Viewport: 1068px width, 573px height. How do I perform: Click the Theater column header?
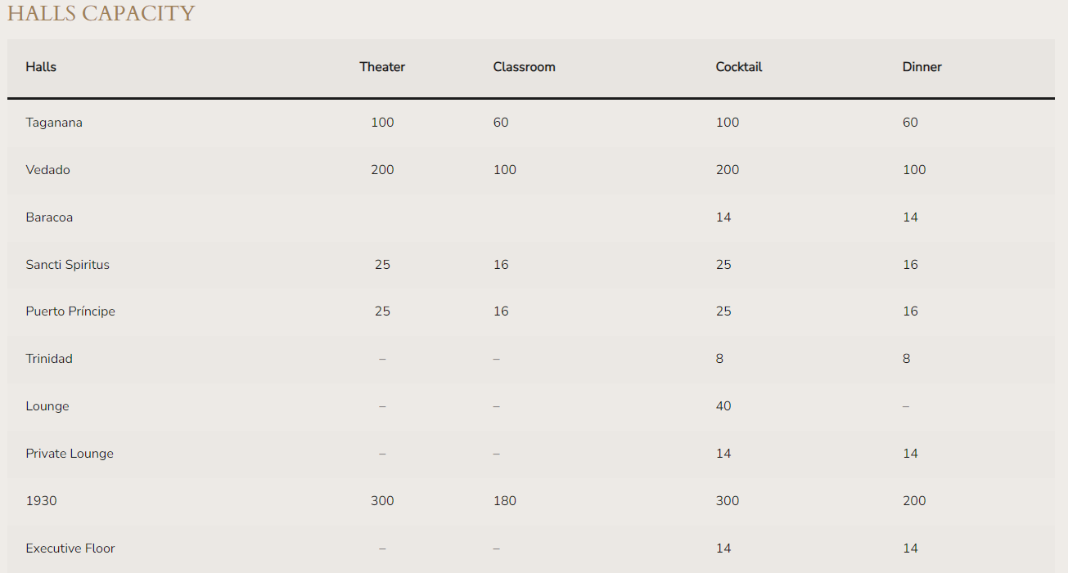382,67
